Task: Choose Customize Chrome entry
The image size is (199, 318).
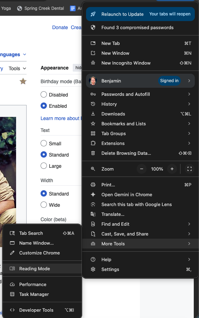Action: click(x=42, y=253)
